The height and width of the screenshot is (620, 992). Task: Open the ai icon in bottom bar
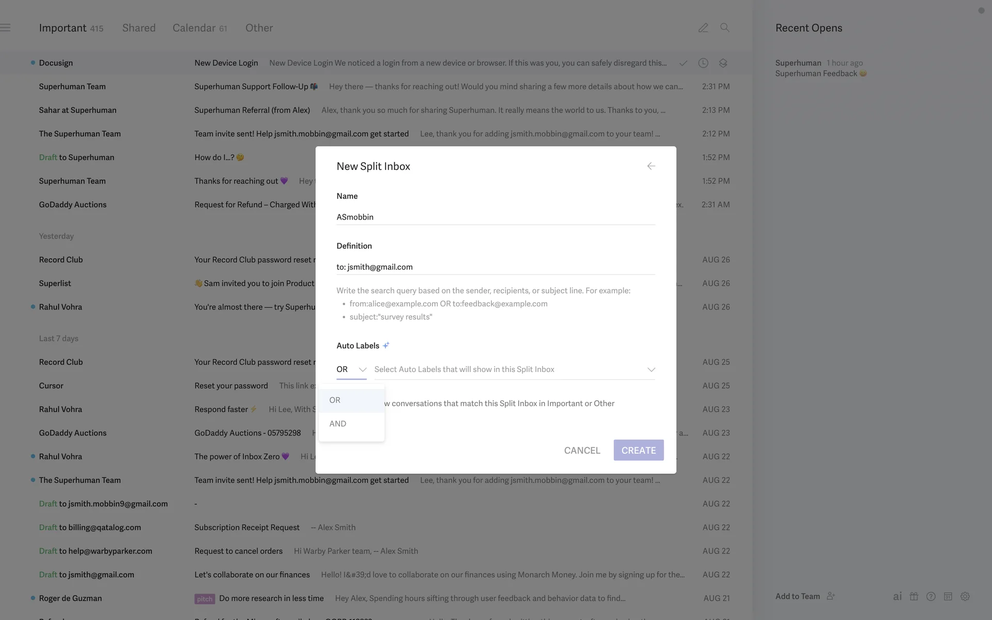897,596
